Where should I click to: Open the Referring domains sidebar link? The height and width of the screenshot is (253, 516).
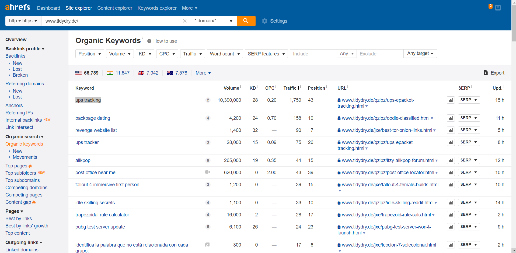click(x=25, y=84)
